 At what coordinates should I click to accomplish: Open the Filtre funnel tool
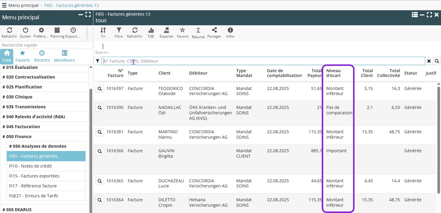(x=119, y=30)
